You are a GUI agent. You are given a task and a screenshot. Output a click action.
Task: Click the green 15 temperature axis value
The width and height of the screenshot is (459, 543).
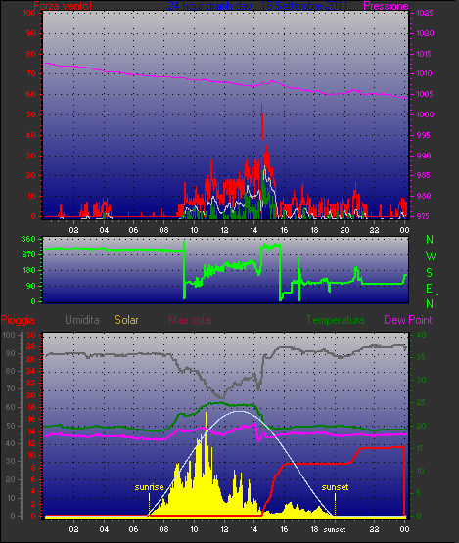point(420,448)
